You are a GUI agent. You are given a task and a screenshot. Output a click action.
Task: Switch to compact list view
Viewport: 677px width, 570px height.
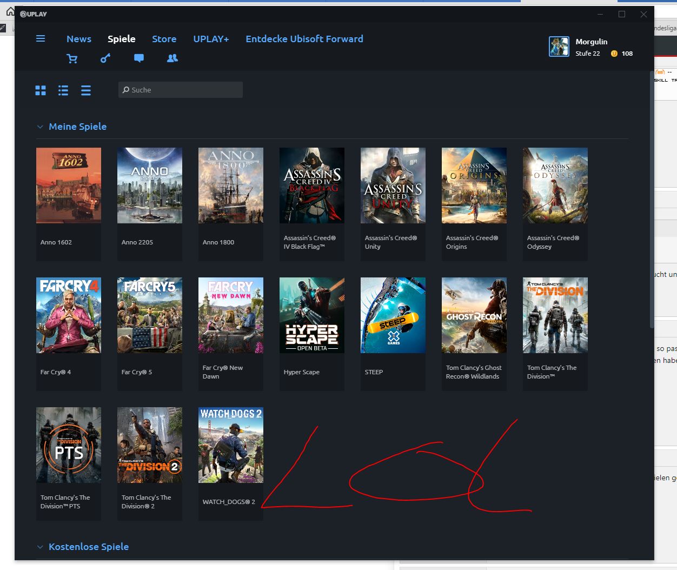(86, 90)
